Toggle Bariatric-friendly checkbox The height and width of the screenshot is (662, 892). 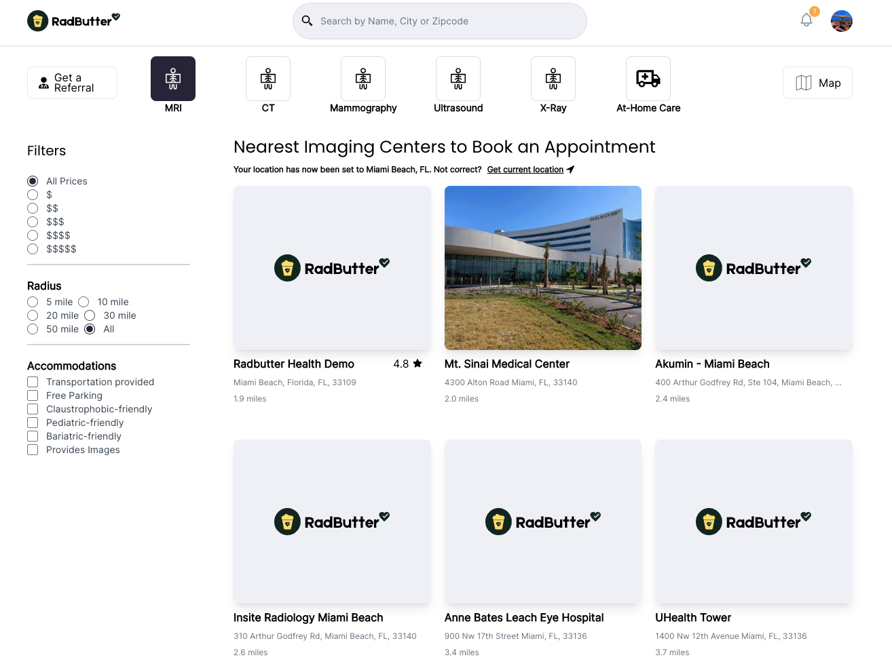tap(33, 436)
